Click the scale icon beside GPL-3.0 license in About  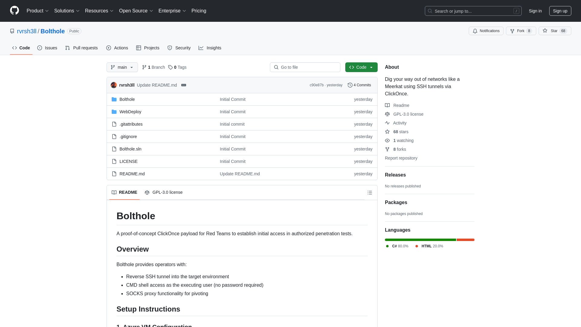(387, 114)
